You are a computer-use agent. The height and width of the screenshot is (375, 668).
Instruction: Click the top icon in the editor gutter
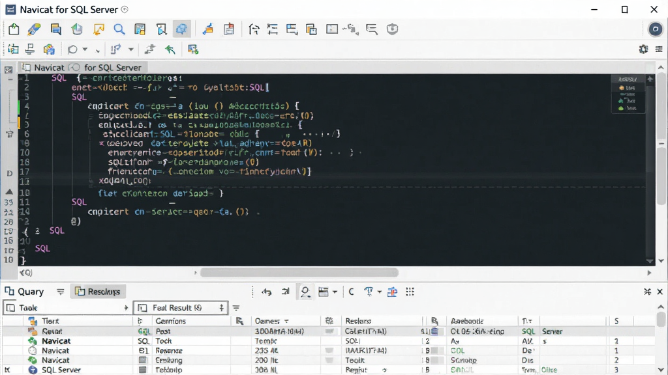[8, 70]
